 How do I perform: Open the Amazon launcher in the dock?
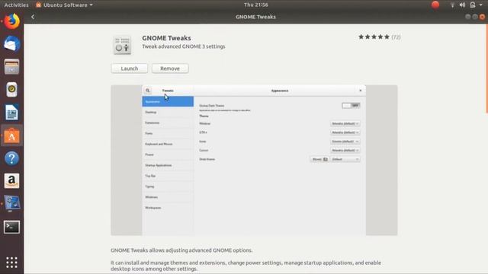[x=12, y=181]
